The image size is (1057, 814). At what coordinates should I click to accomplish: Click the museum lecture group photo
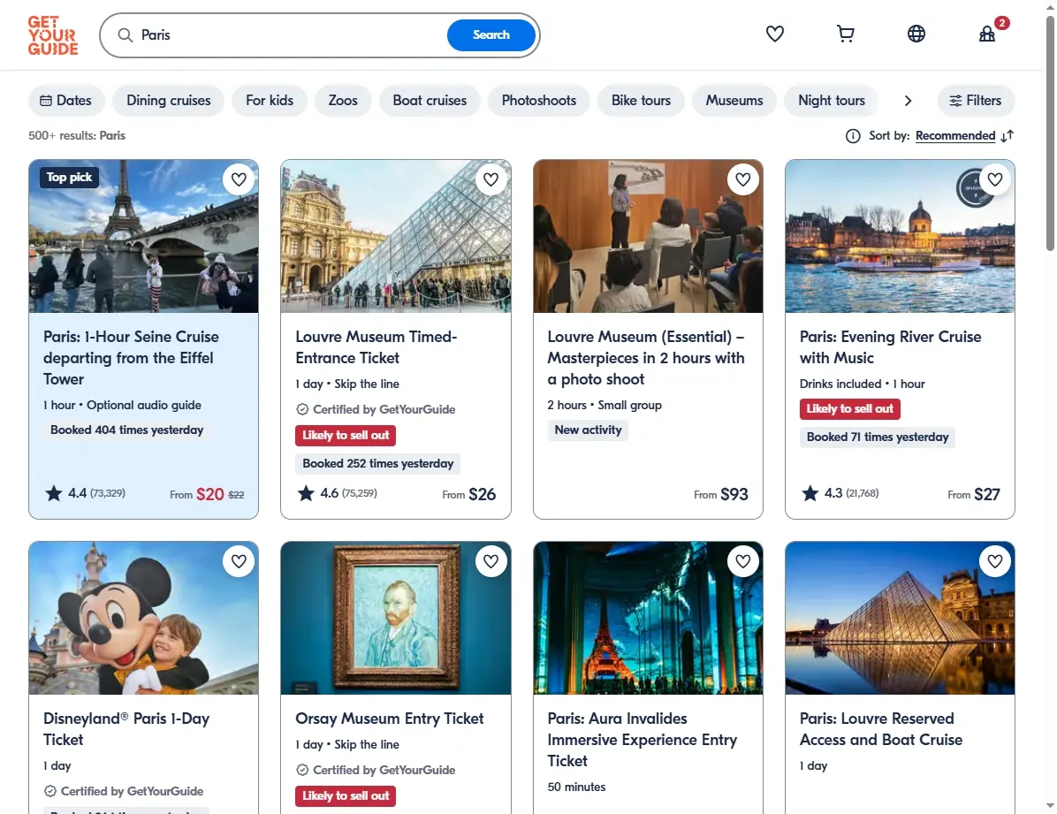pos(648,236)
